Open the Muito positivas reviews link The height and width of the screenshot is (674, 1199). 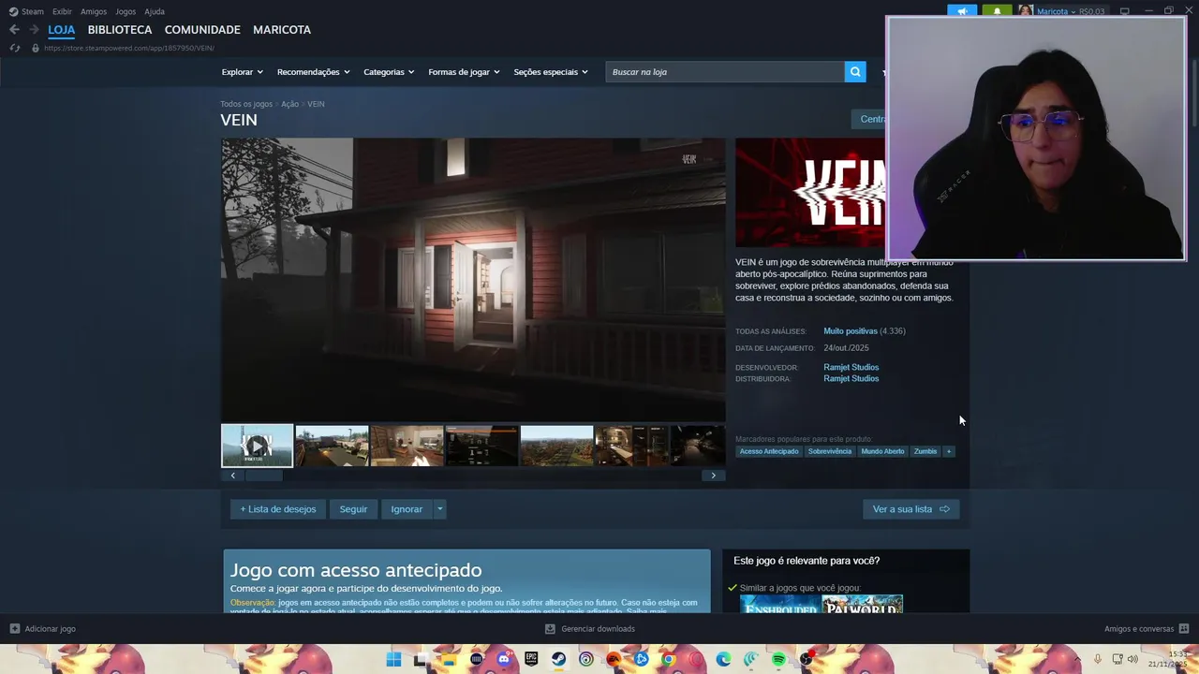click(851, 331)
